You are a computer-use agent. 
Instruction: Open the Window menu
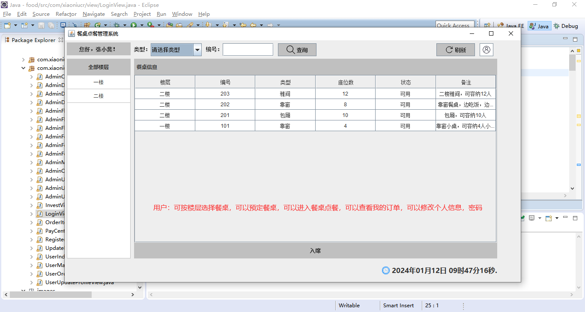(182, 14)
